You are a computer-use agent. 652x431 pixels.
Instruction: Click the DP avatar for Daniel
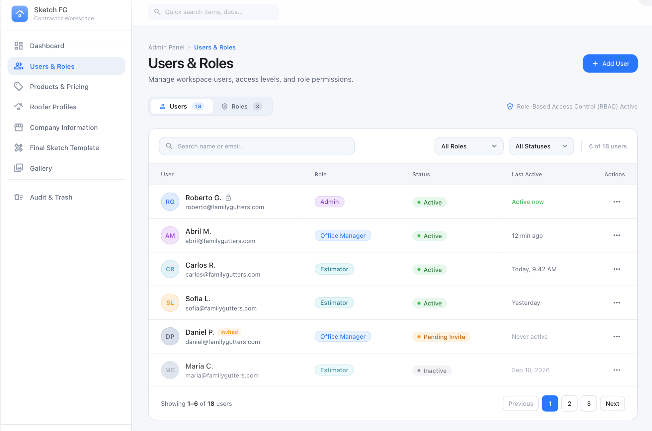(170, 336)
